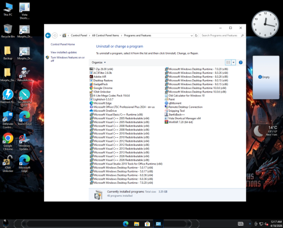
Task: Expand the chevron after All Control Panel Items
Action: tap(122, 35)
